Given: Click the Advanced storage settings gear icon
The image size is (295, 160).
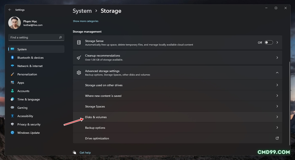Looking at the screenshot, I should [79, 73].
